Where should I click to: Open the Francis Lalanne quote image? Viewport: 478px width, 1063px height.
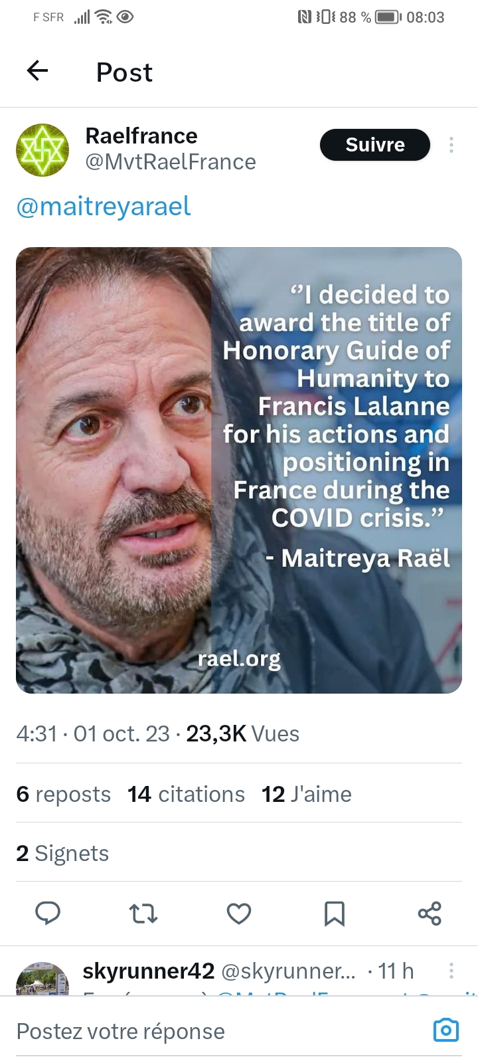[x=239, y=470]
